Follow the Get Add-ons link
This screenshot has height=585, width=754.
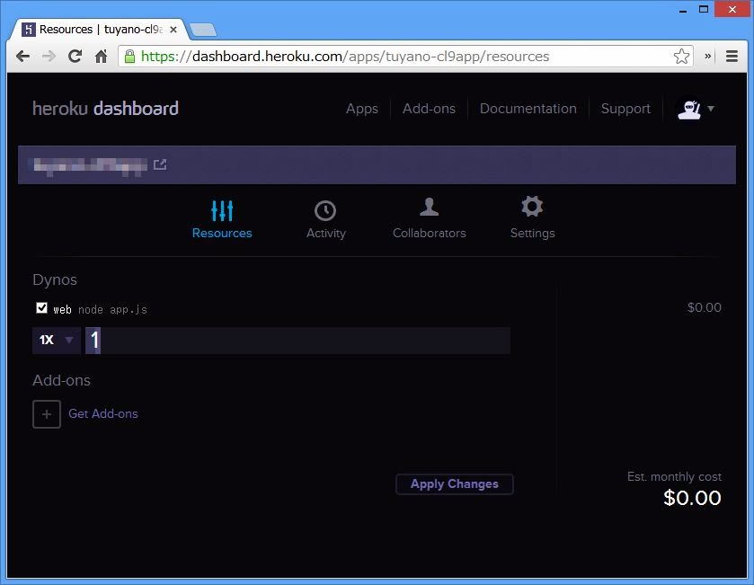(103, 414)
